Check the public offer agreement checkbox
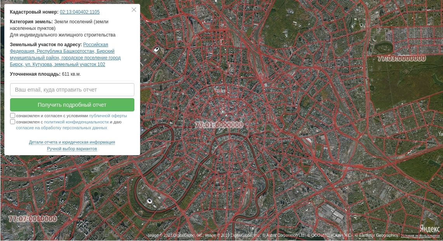This screenshot has height=241, width=443. click(13, 116)
